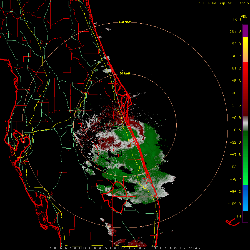
Task: Click the 76.7 velocity scale value
Action: point(236,56)
